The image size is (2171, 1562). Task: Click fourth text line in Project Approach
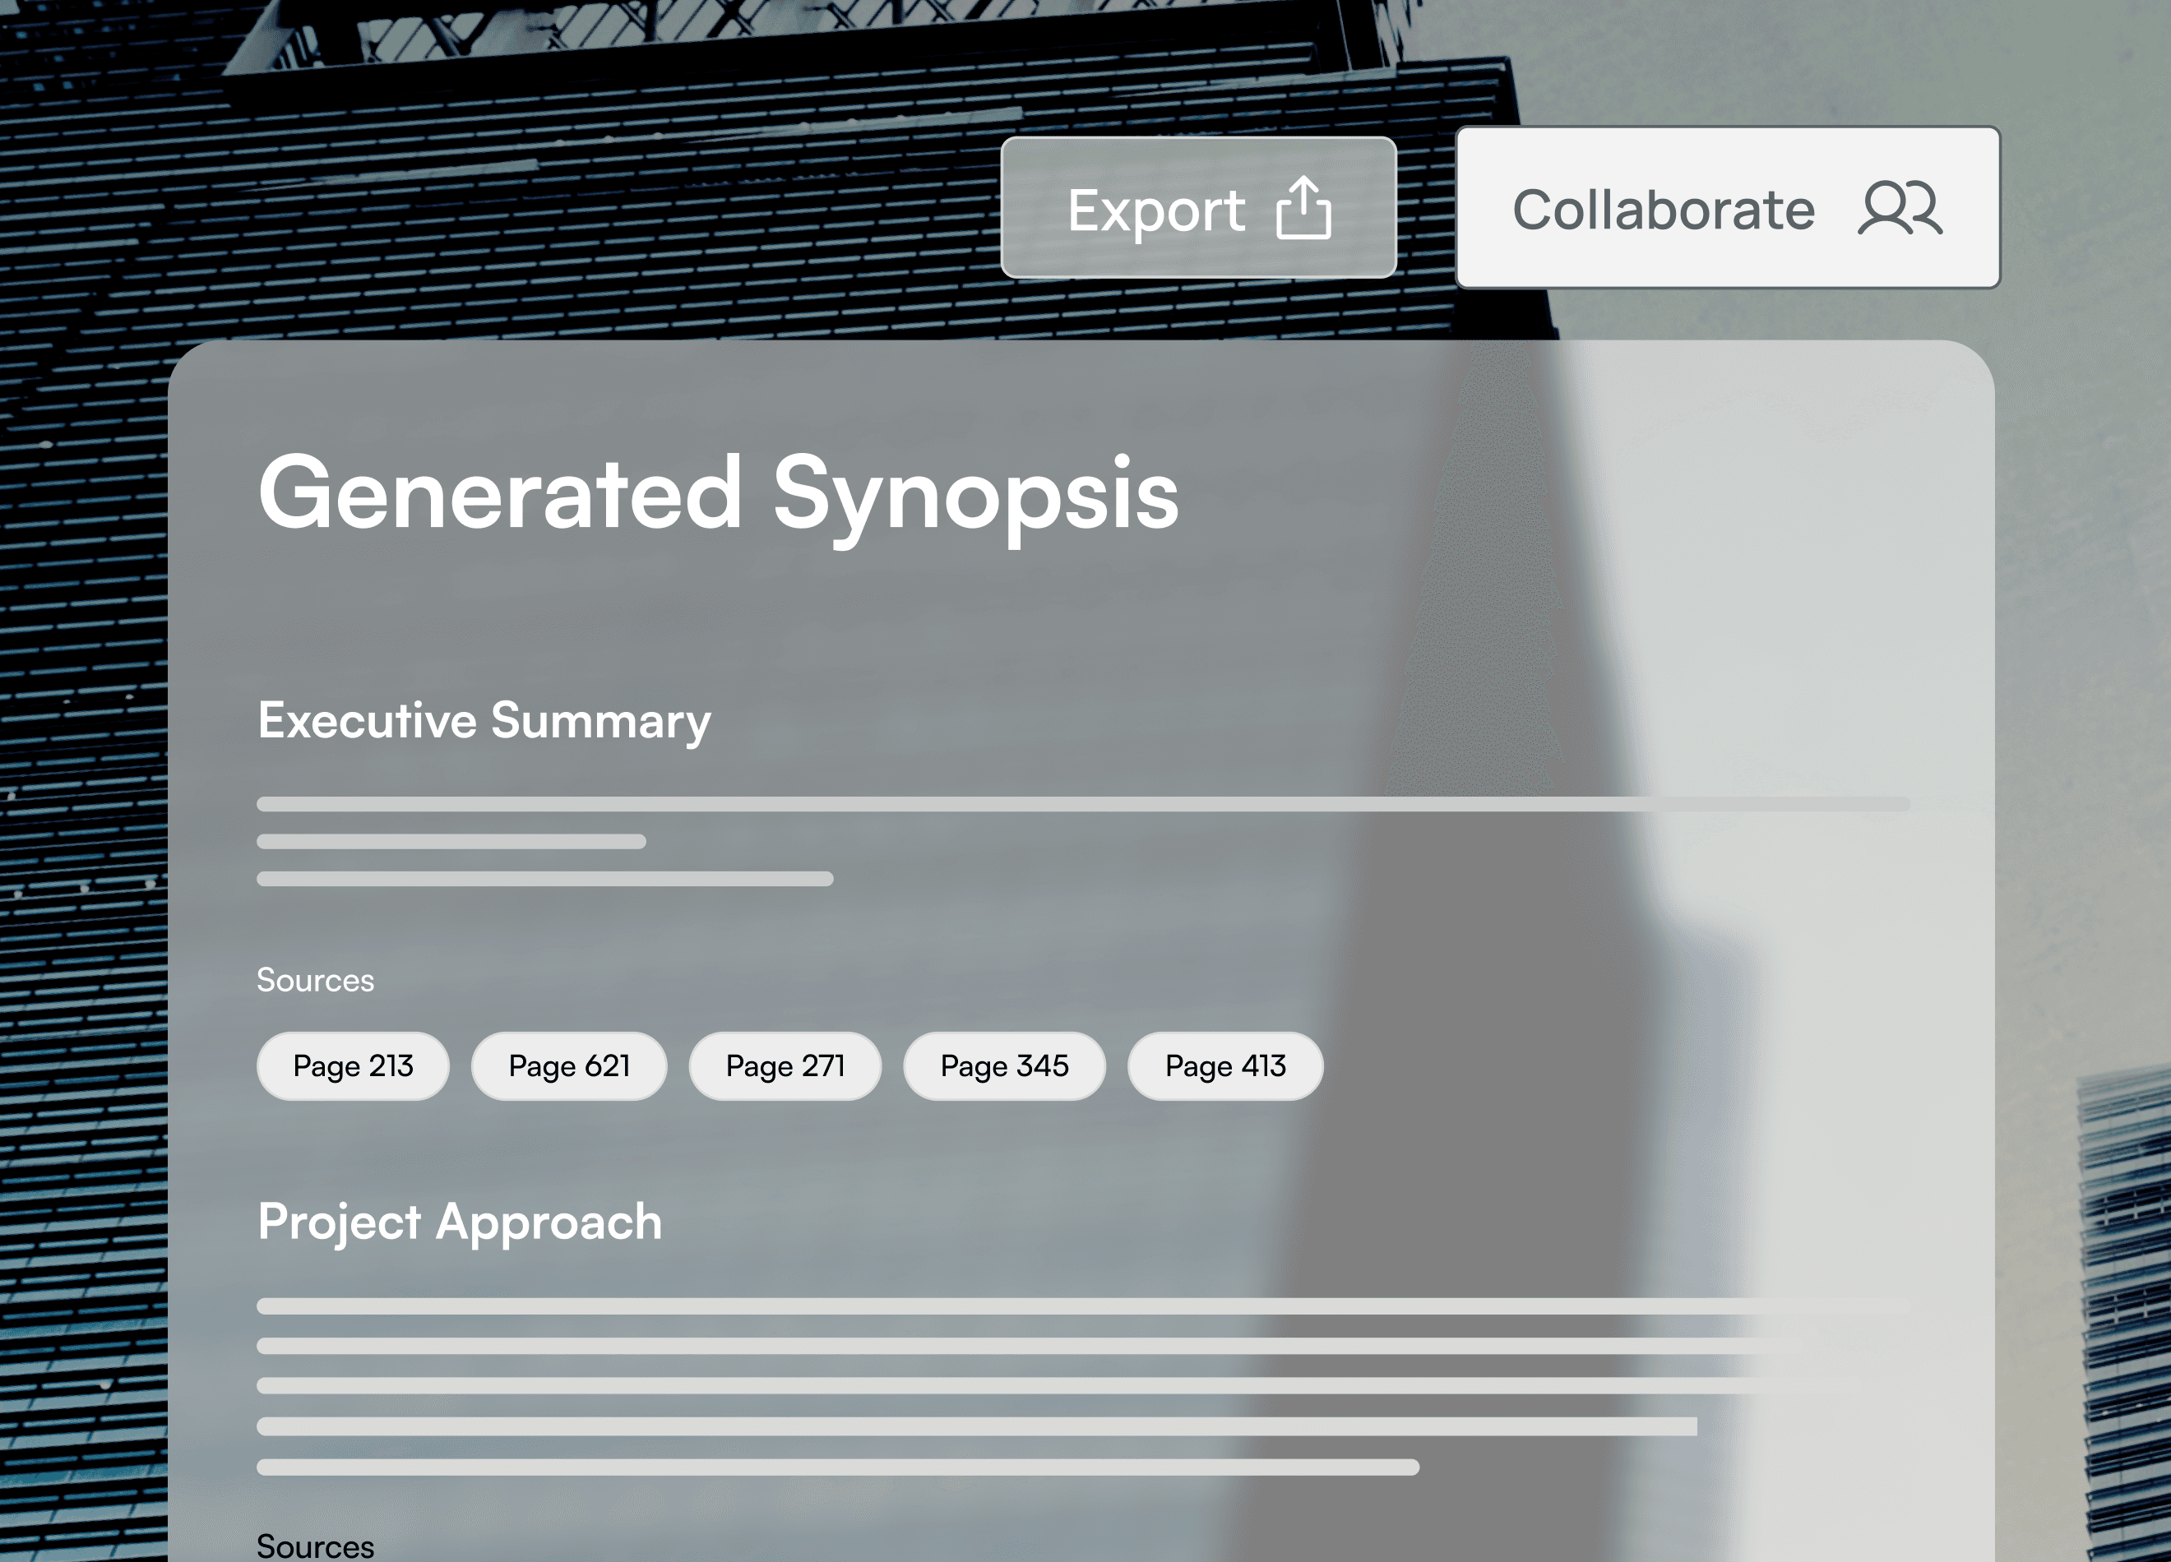[x=976, y=1427]
